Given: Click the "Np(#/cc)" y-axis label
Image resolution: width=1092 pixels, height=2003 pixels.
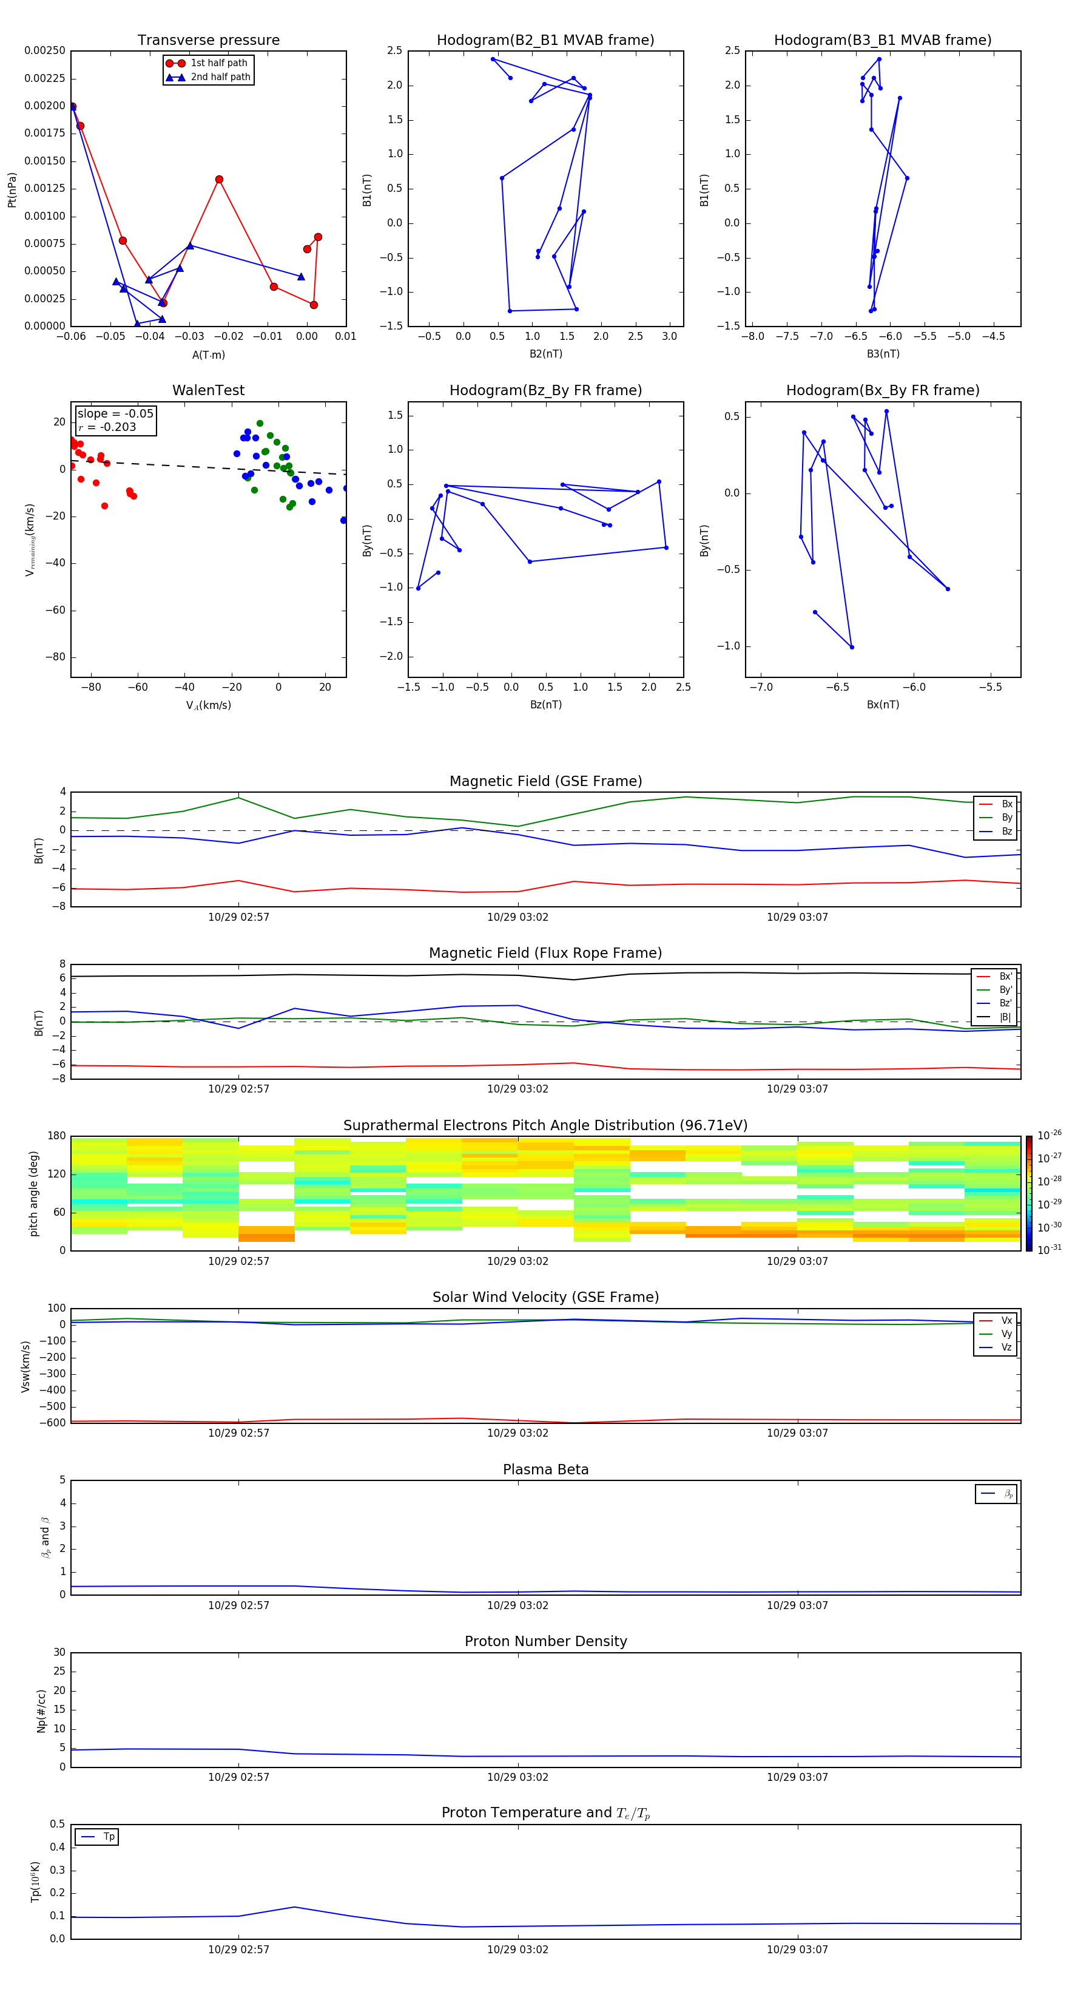Looking at the screenshot, I should [41, 1710].
